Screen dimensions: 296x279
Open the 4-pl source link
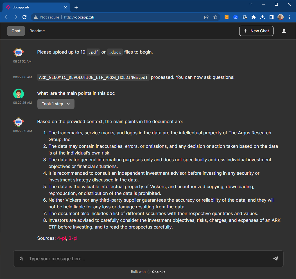coord(61,238)
